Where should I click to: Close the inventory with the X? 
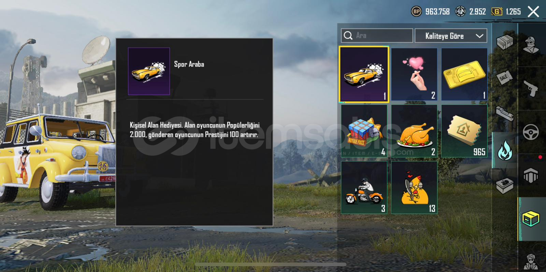tap(533, 12)
